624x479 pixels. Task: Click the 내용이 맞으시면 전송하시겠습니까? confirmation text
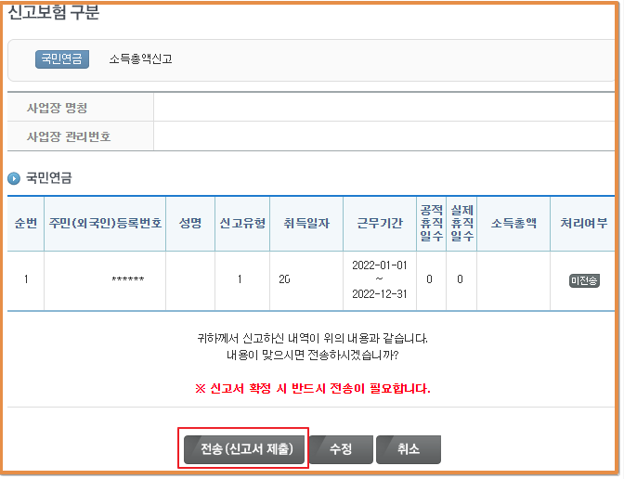click(x=313, y=355)
